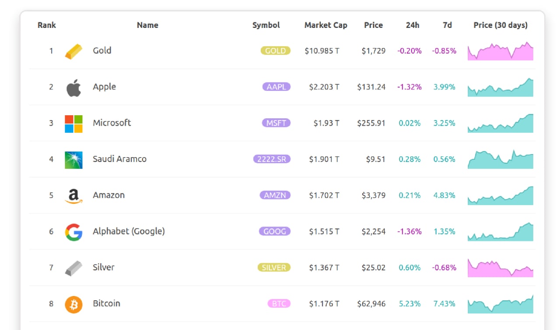
Task: Open Gold's pink 30-day price chart
Action: pos(500,51)
